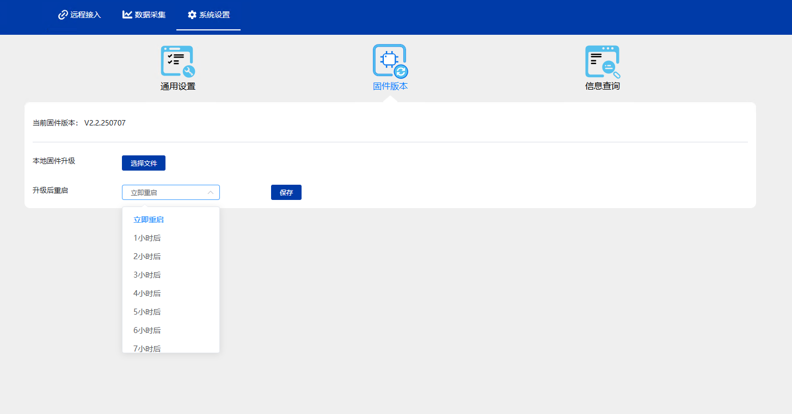Collapse the 升级后重启 dropdown
Viewport: 792px width, 414px height.
point(171,192)
